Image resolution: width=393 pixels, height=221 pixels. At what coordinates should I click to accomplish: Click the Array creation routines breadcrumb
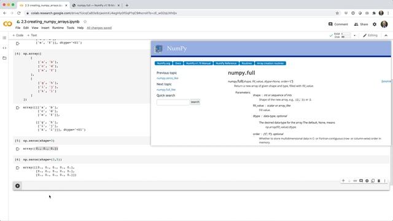click(270, 63)
